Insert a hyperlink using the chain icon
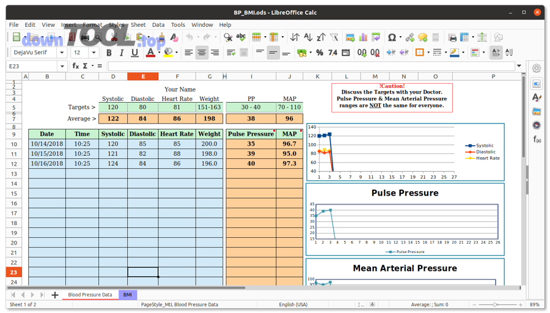Image resolution: width=550 pixels, height=313 pixels. pyautogui.click(x=409, y=37)
